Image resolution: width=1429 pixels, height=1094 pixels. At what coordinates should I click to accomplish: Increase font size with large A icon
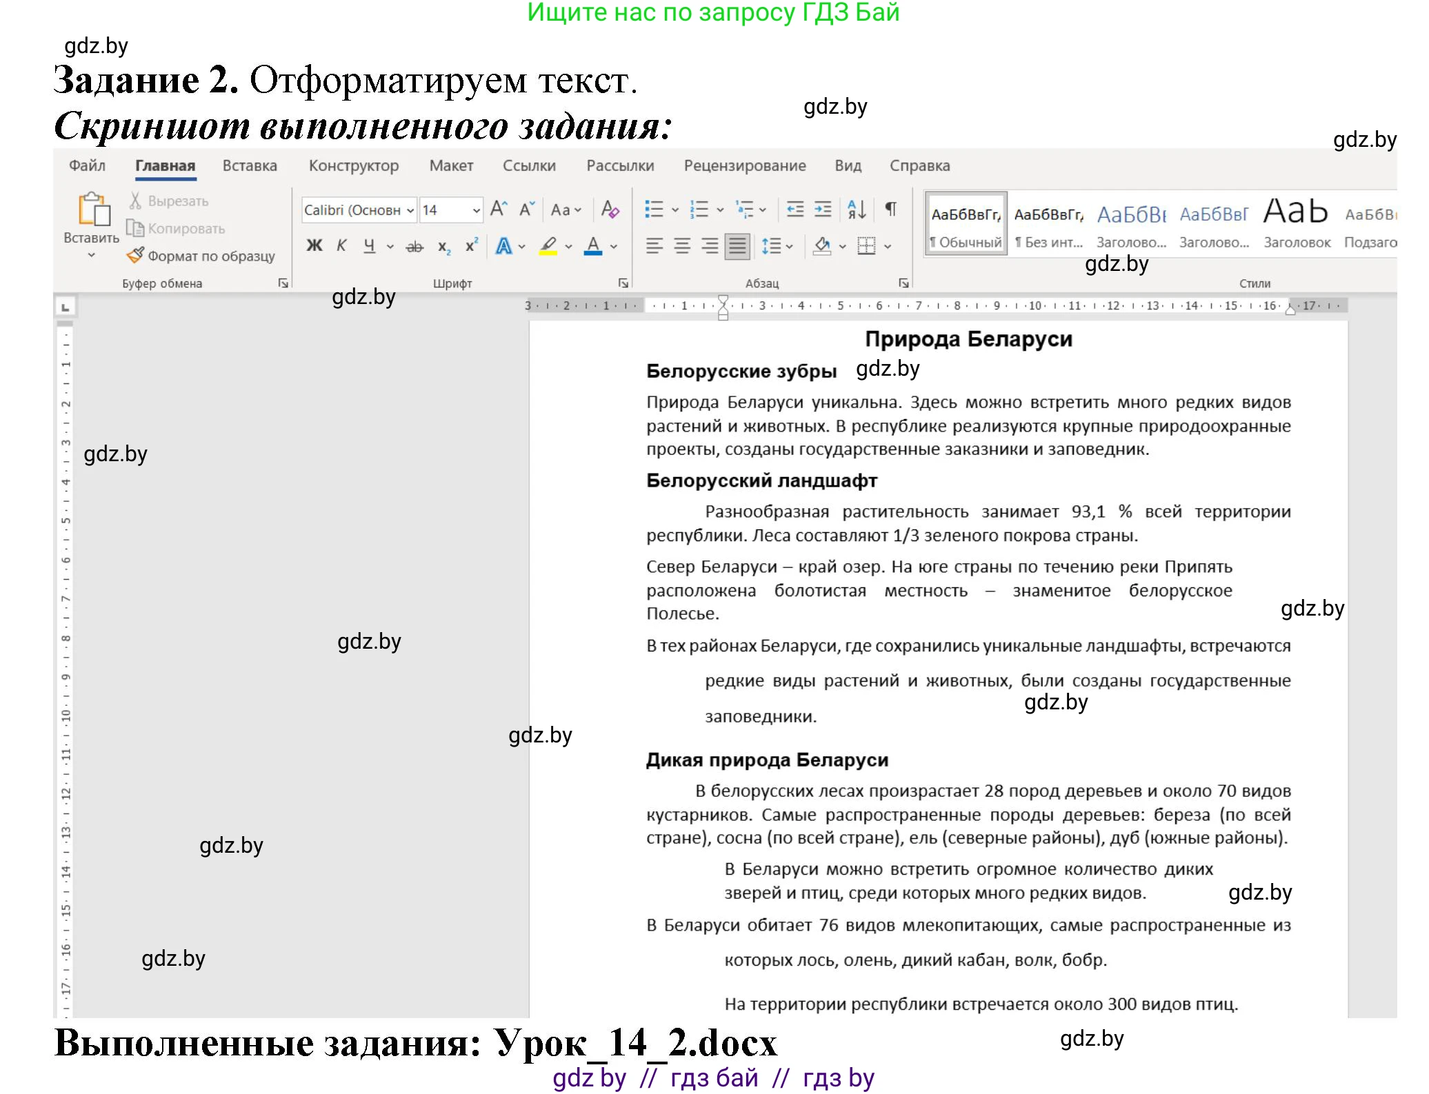point(499,209)
